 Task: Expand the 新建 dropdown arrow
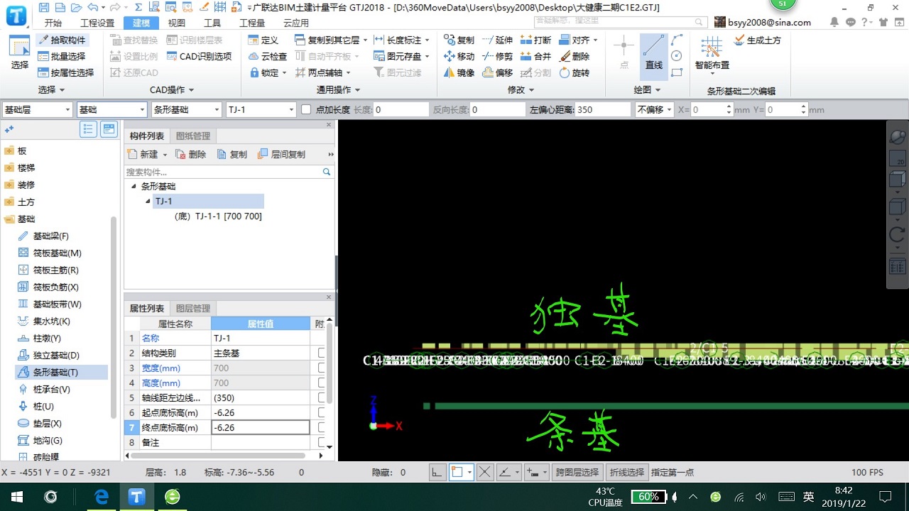pyautogui.click(x=165, y=155)
